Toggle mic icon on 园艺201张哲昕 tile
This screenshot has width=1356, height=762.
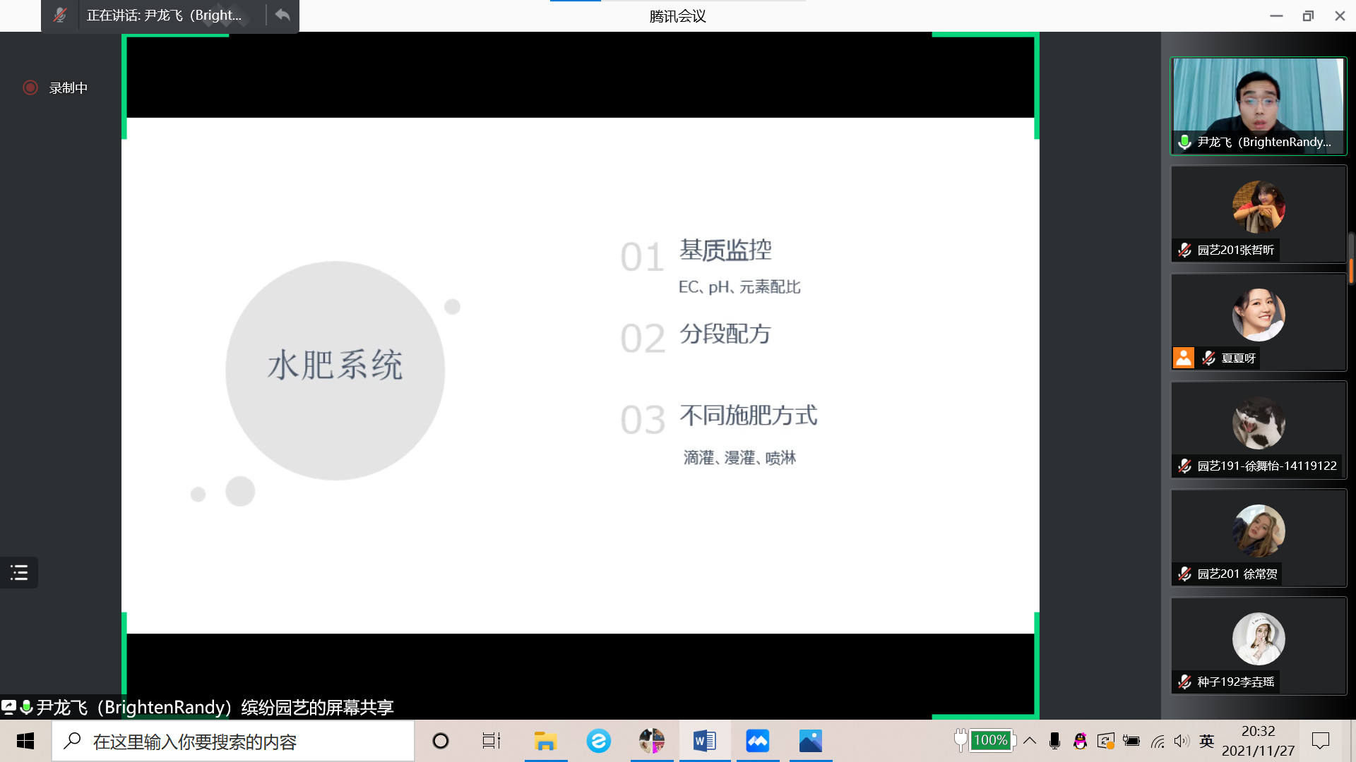tap(1185, 250)
